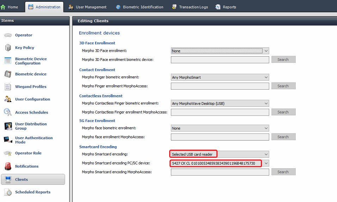The height and width of the screenshot is (202, 337).
Task: Click the Administration tab icon
Action: coord(31,7)
